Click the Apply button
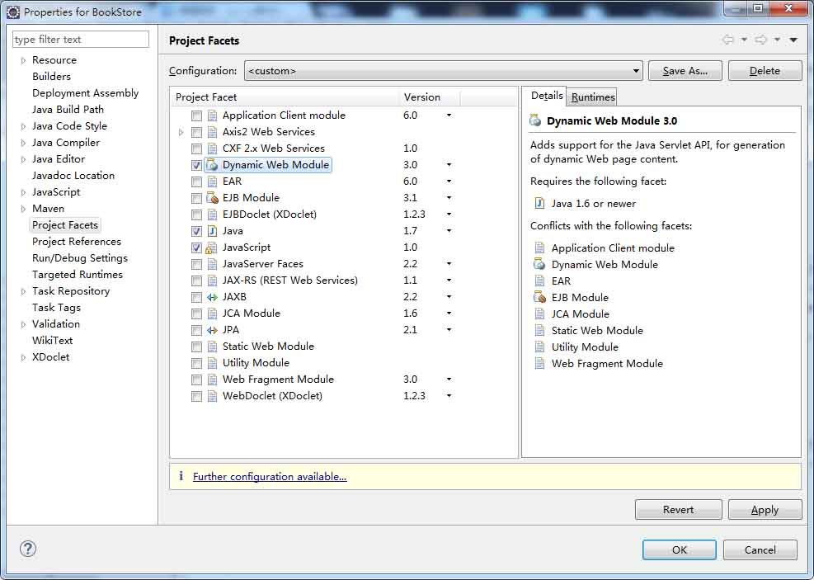The height and width of the screenshot is (580, 814). pos(765,509)
